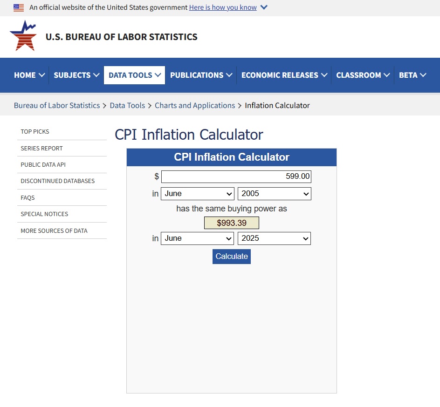The image size is (440, 407).
Task: Click the U.S. BUREAU OF LABOR STATISTICS title
Action: [x=122, y=37]
